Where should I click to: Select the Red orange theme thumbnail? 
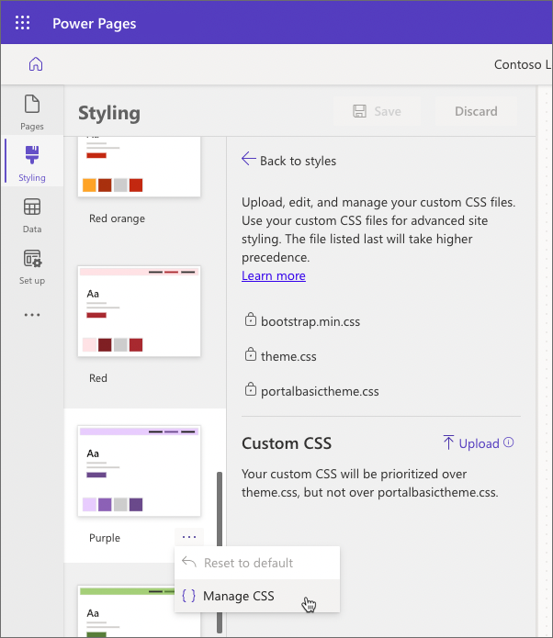click(139, 167)
